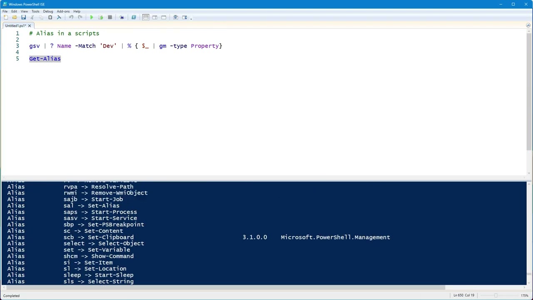Click the Show Command Add-on icon

tap(184, 17)
